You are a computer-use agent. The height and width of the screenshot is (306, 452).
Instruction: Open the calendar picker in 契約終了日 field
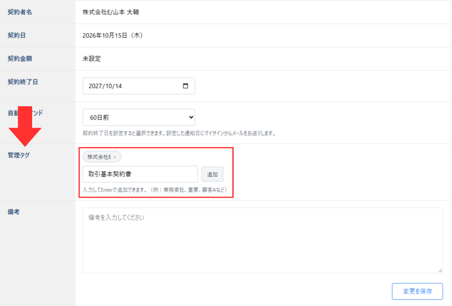coord(185,86)
